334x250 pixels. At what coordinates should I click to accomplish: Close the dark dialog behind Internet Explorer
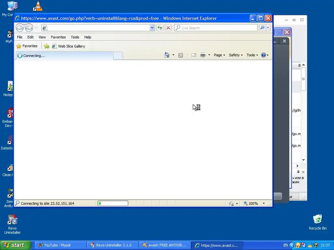284,41
